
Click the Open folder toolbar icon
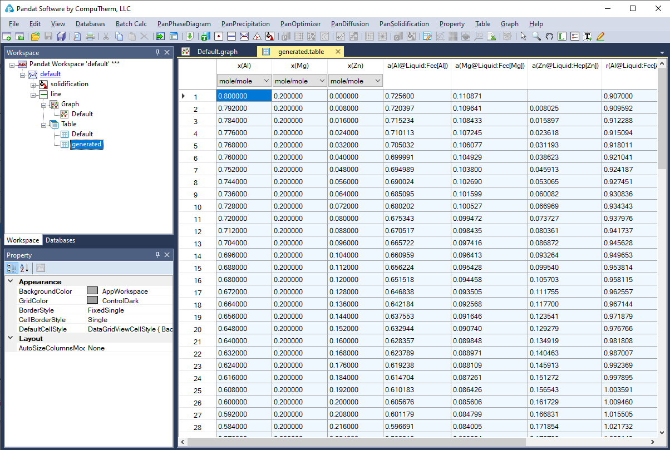(x=36, y=37)
